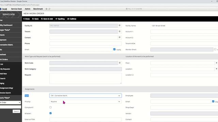Clear the Location field with X icon
The image size is (218, 122).
(x=217, y=69)
